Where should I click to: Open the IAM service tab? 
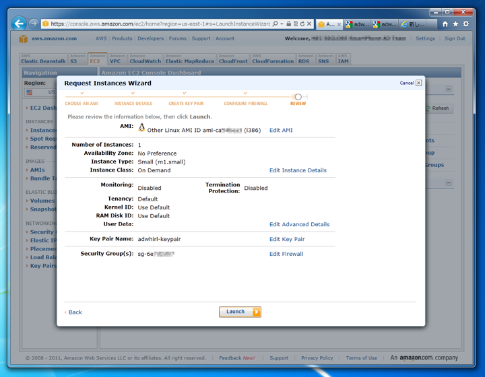[343, 59]
